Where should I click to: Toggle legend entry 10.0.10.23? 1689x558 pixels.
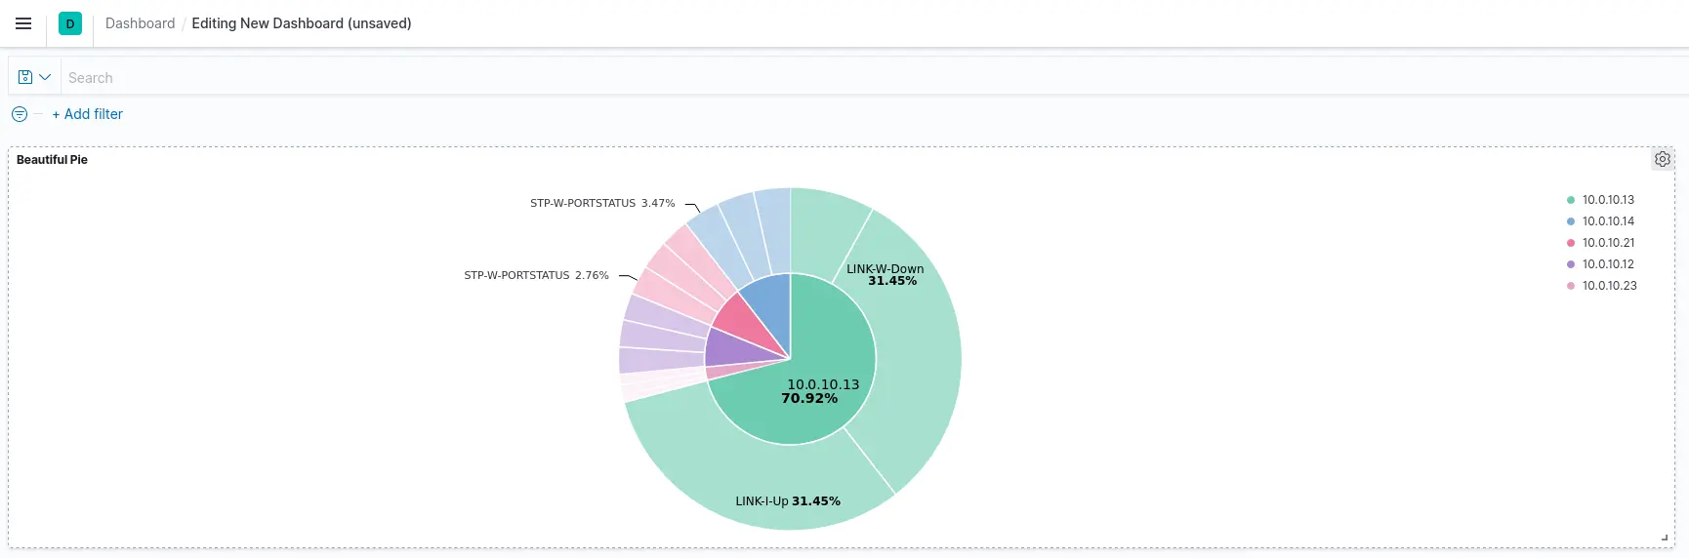click(1609, 286)
